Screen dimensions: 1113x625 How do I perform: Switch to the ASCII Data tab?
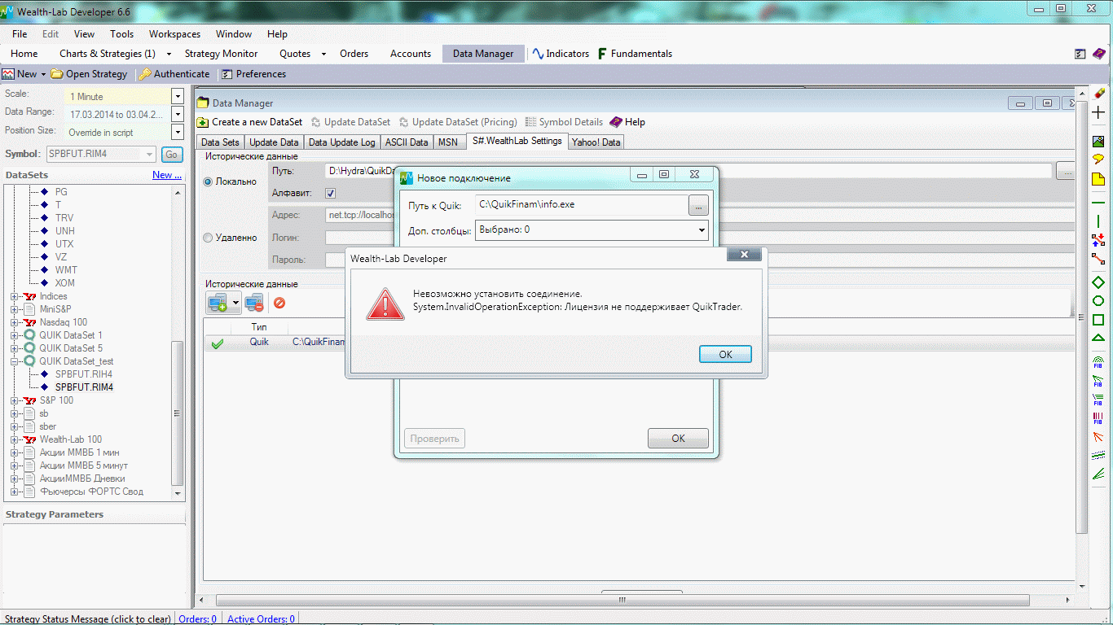click(x=407, y=142)
